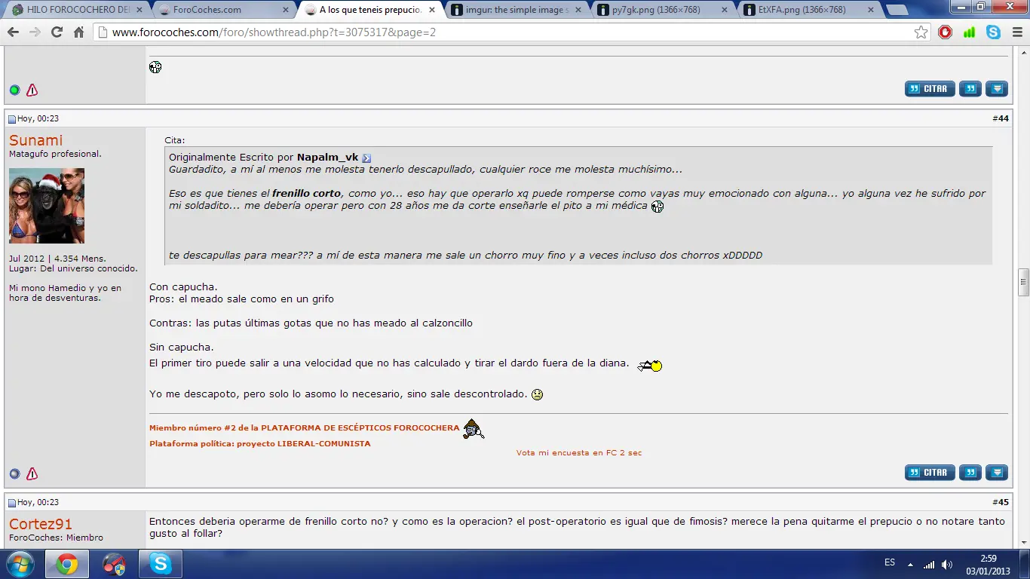This screenshot has height=579, width=1030.
Task: Click 'Vota mi encuesta en FC 2 sec'
Action: pos(579,453)
